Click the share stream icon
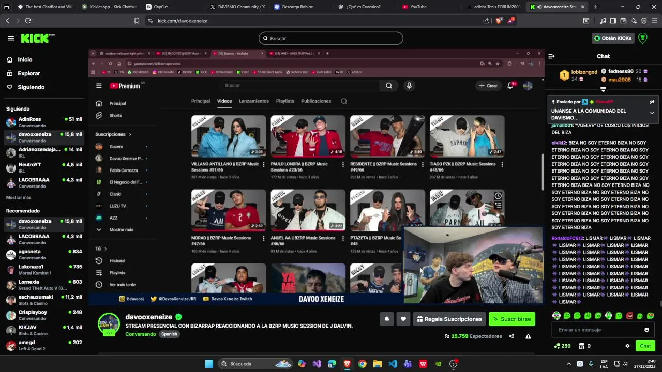662x372 pixels. coord(511,336)
